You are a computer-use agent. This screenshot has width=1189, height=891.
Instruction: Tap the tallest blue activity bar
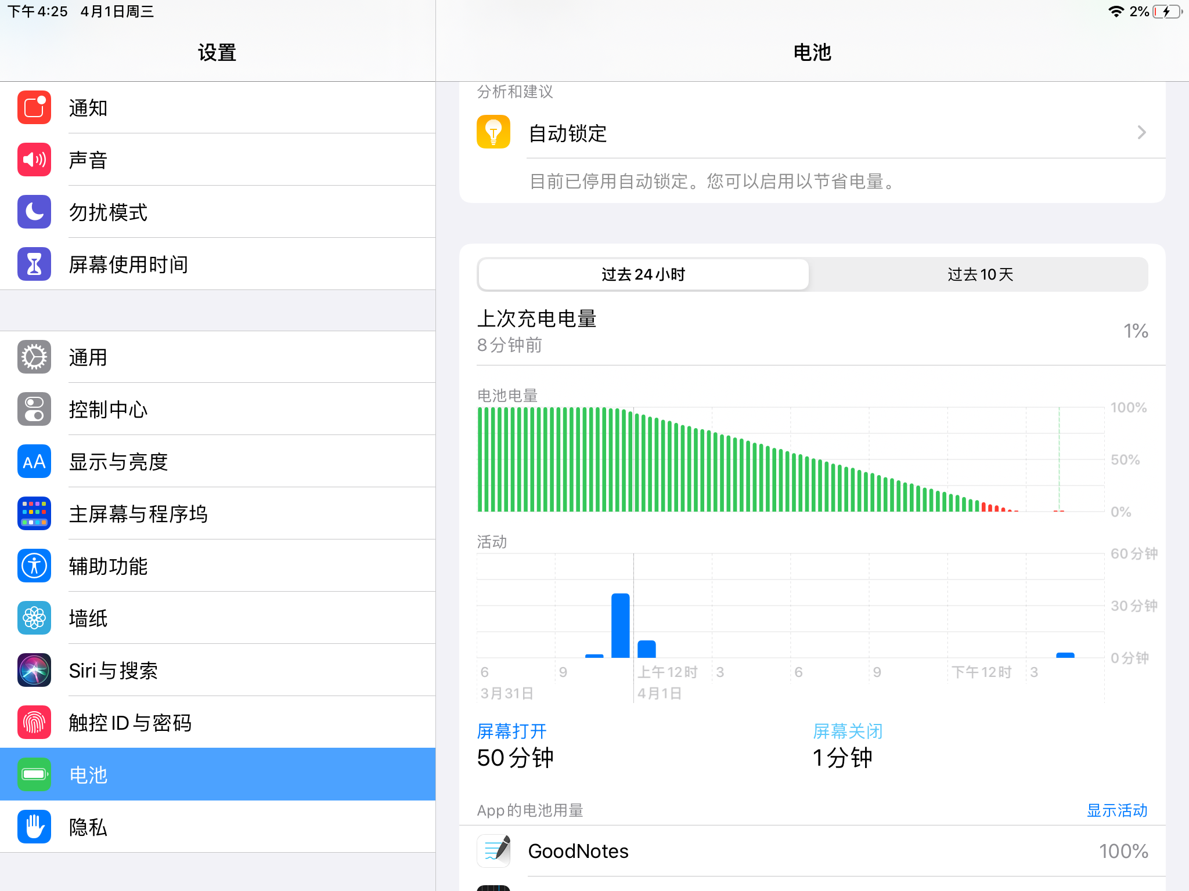[x=620, y=625]
